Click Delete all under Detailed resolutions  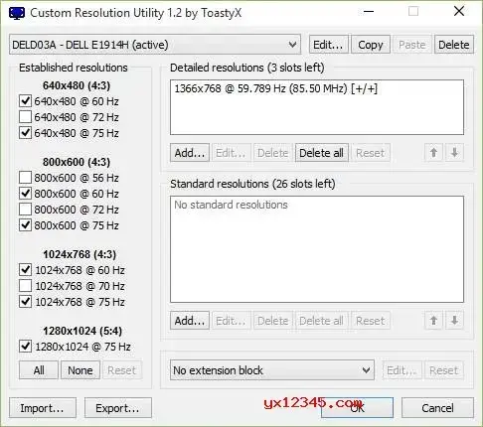[x=321, y=153]
